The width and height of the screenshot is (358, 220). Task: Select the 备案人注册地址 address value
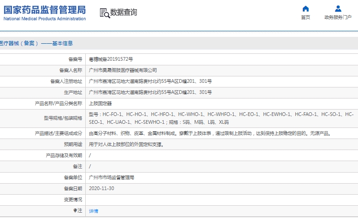[x=150, y=81]
